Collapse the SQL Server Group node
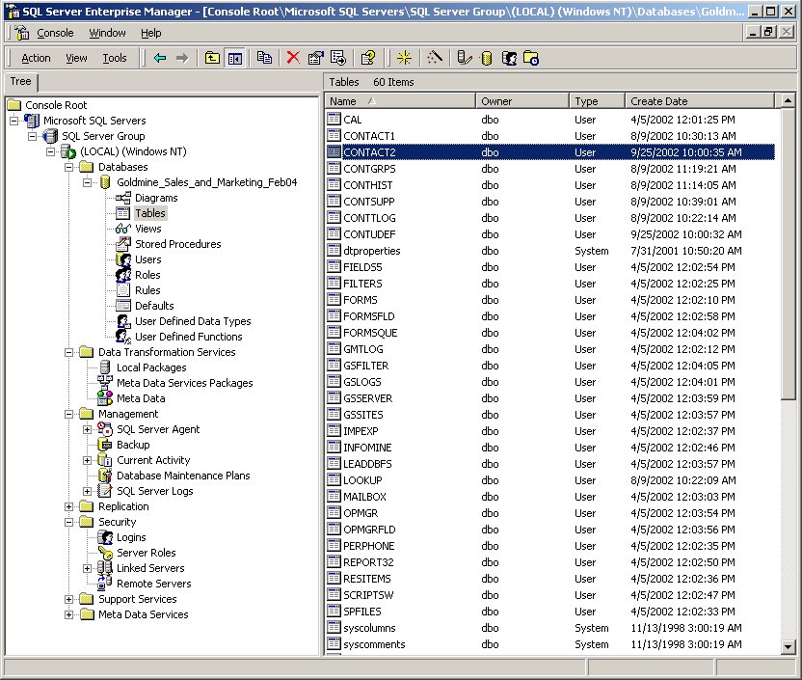Viewport: 802px width, 680px height. pyautogui.click(x=32, y=136)
